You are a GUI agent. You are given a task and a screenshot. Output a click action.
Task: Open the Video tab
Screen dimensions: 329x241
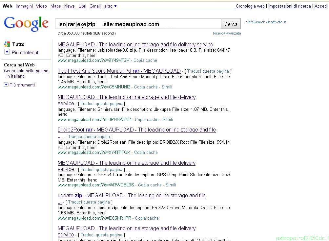pyautogui.click(x=41, y=6)
